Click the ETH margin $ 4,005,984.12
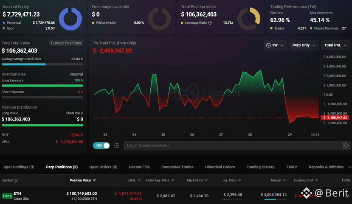The width and height of the screenshot is (352, 204). click(273, 195)
